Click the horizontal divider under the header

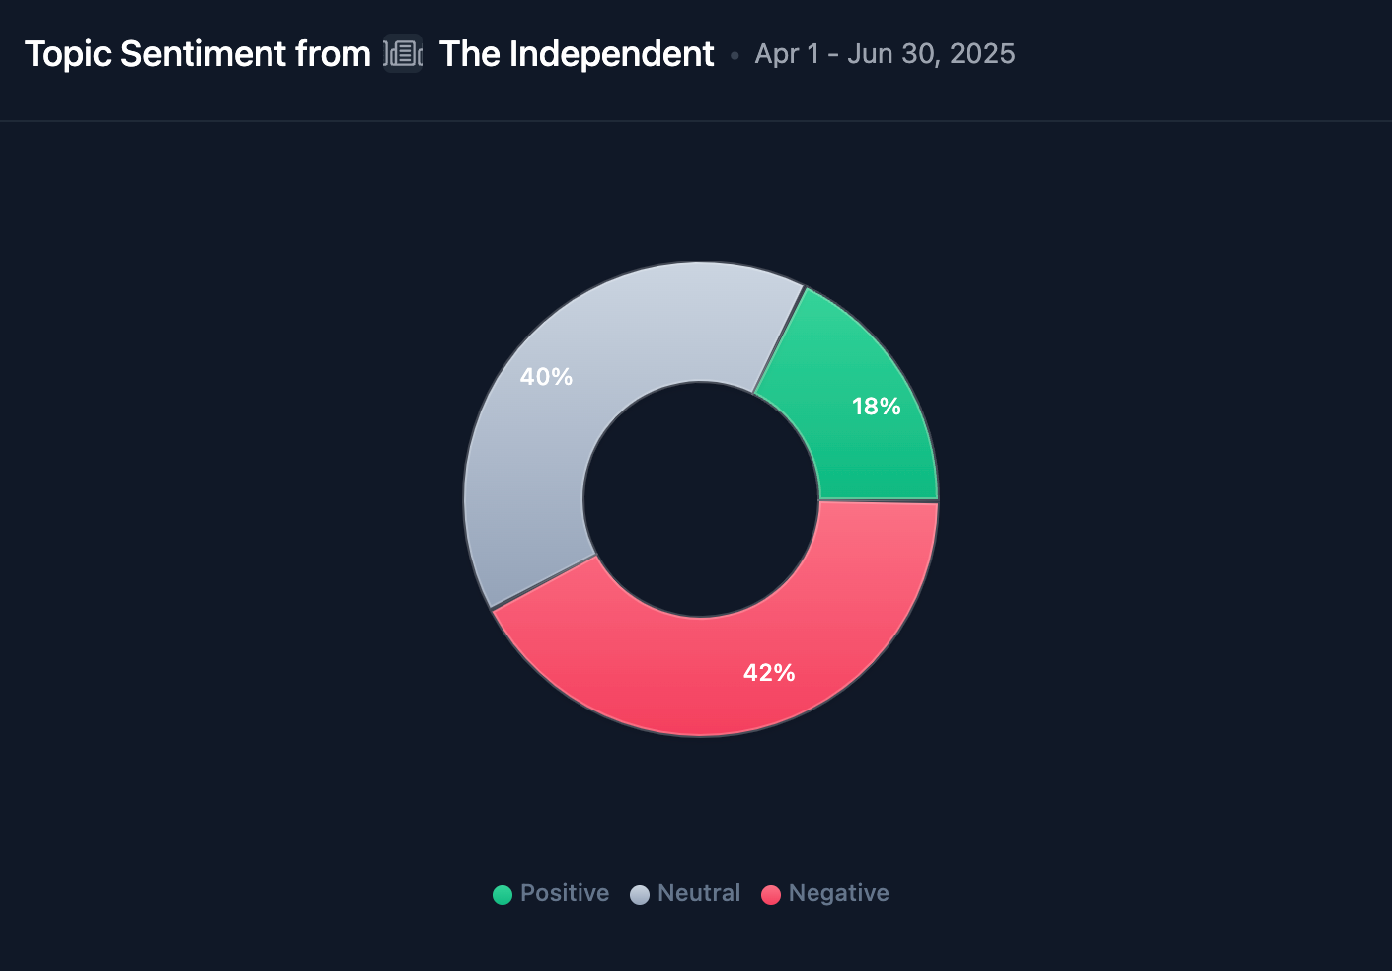tap(696, 121)
